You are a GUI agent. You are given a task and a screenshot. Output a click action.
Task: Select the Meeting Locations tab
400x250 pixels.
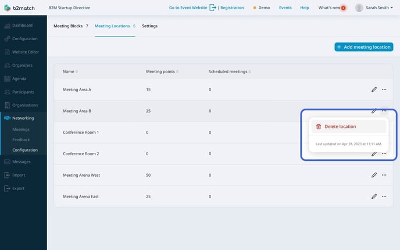[x=115, y=26]
